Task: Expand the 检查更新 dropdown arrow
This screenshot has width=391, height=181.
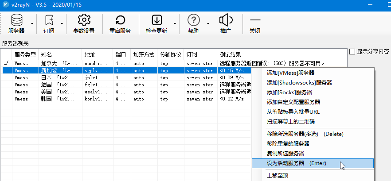Action: (175, 23)
